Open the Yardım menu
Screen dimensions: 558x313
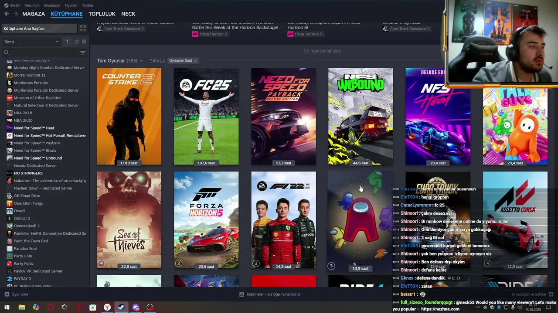point(87,5)
